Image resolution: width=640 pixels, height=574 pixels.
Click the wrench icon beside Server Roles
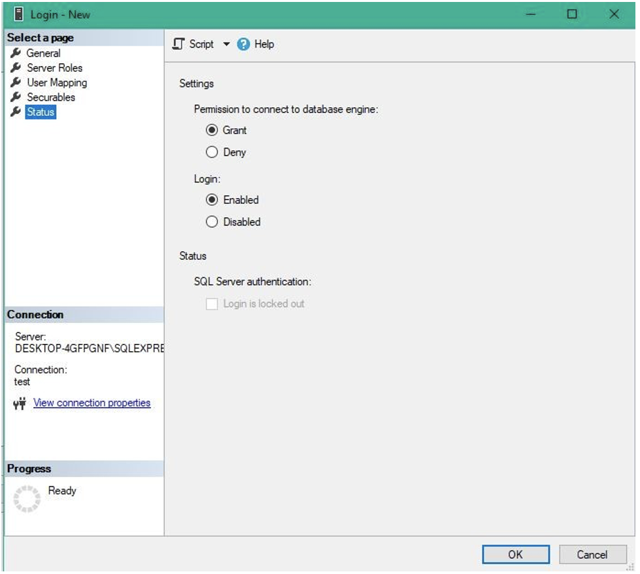point(16,67)
